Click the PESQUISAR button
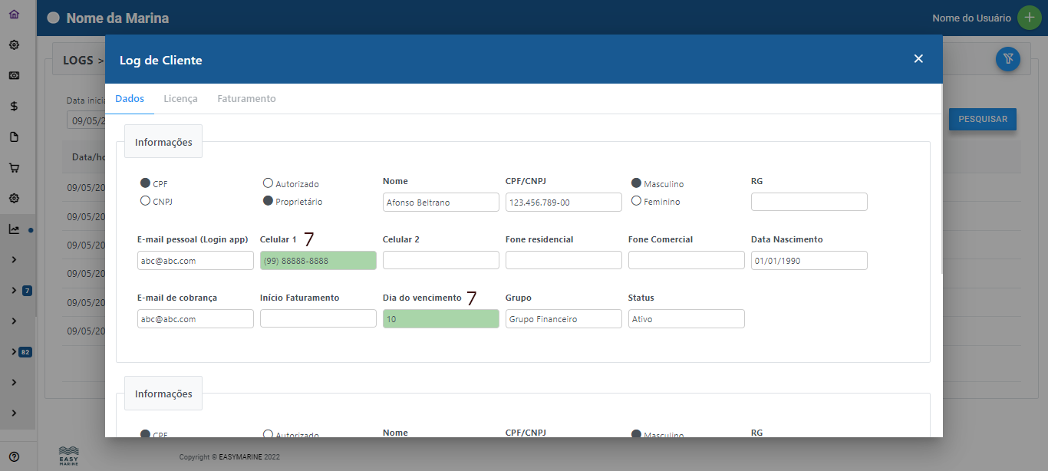The image size is (1048, 471). click(x=982, y=120)
